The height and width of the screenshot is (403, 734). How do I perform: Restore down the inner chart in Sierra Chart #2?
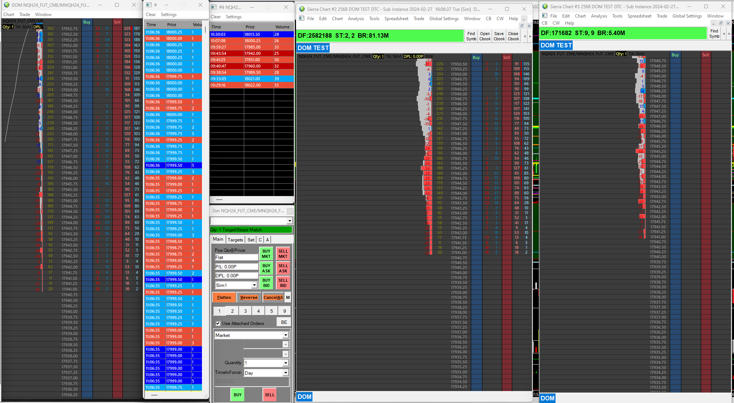click(522, 26)
